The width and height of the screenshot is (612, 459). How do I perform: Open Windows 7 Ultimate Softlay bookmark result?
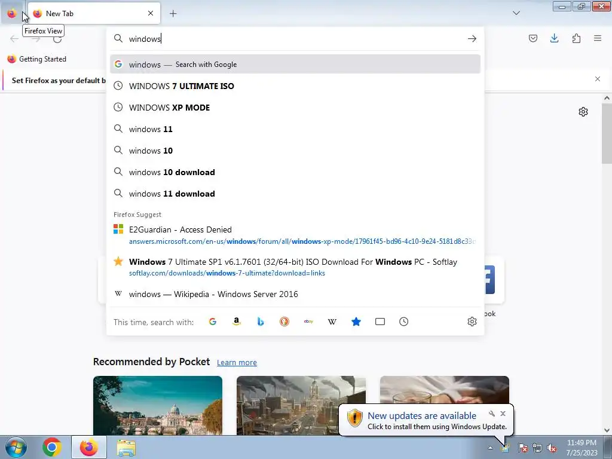(x=295, y=267)
